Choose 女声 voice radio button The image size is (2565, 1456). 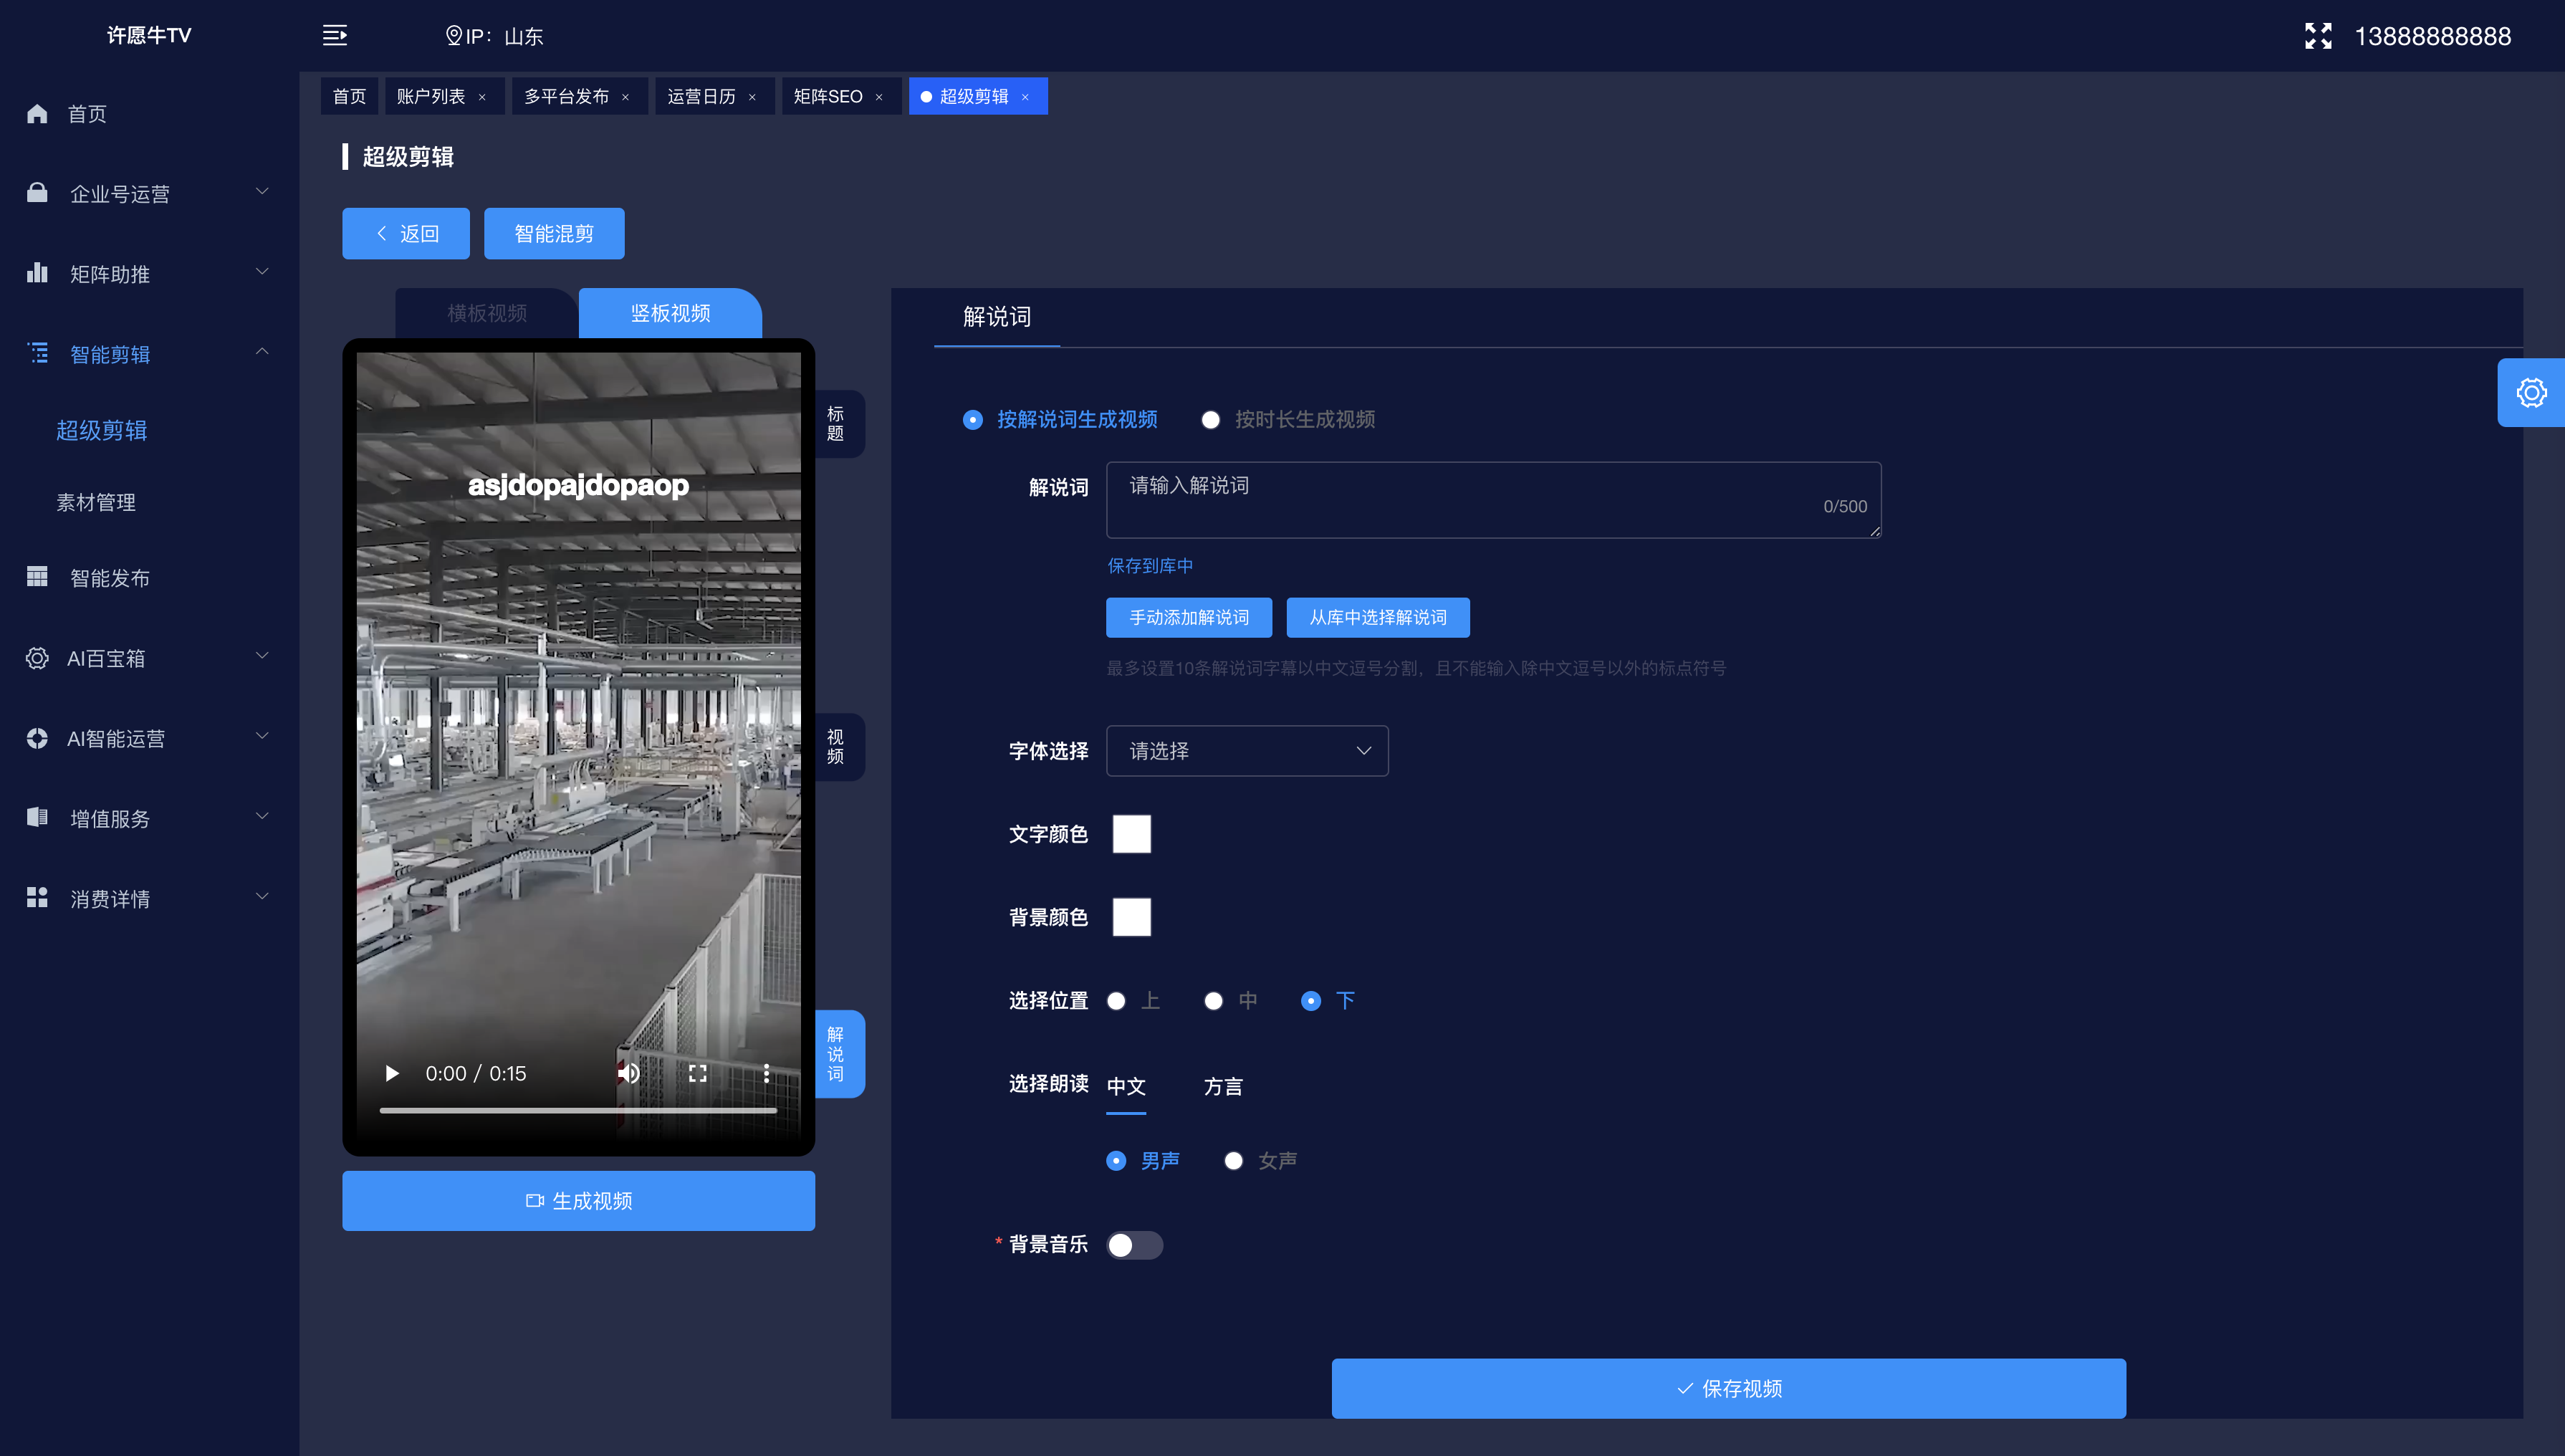point(1234,1161)
